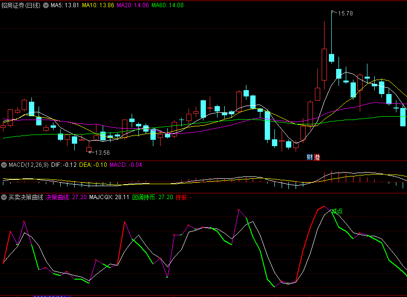Click the candlestick at the 13.56 low
The width and height of the screenshot is (407, 297).
point(89,149)
